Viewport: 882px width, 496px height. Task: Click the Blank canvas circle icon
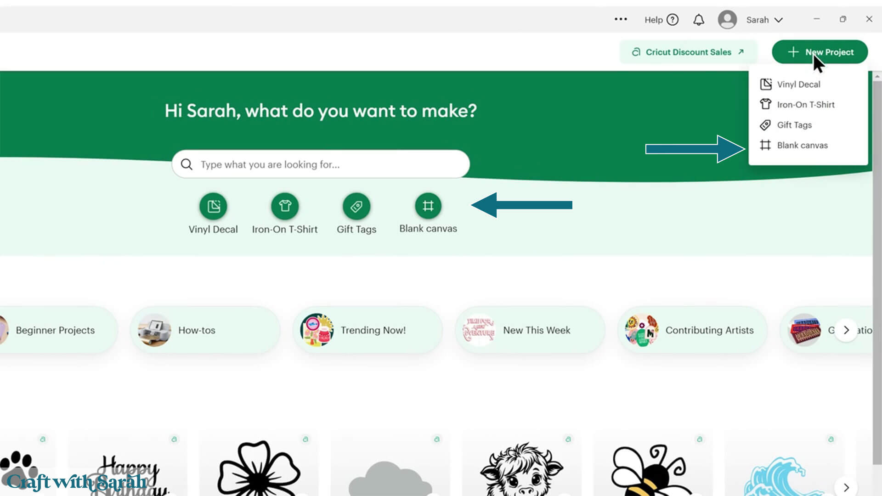pos(428,206)
